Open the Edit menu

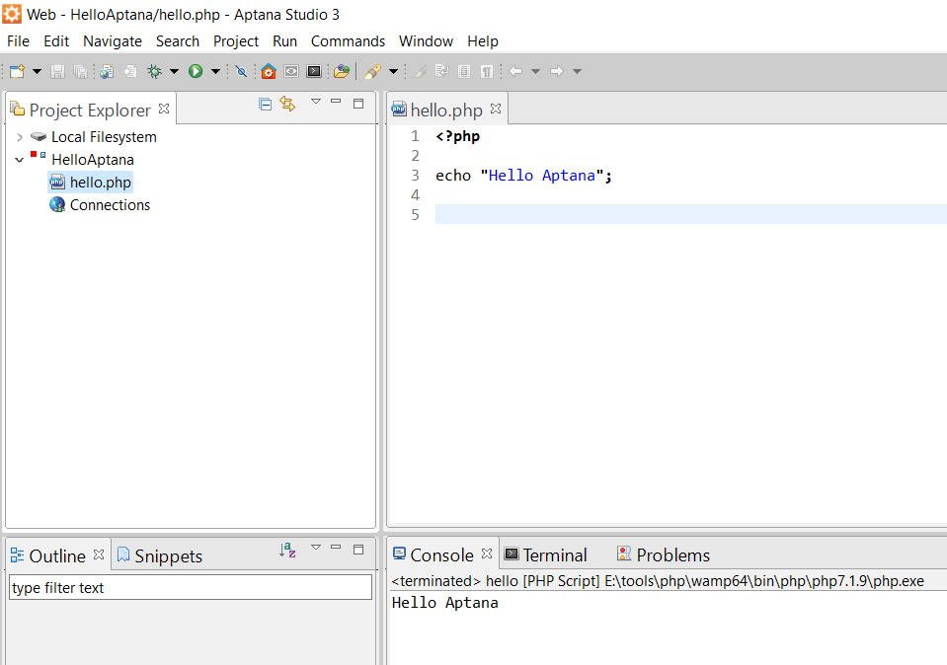point(56,41)
